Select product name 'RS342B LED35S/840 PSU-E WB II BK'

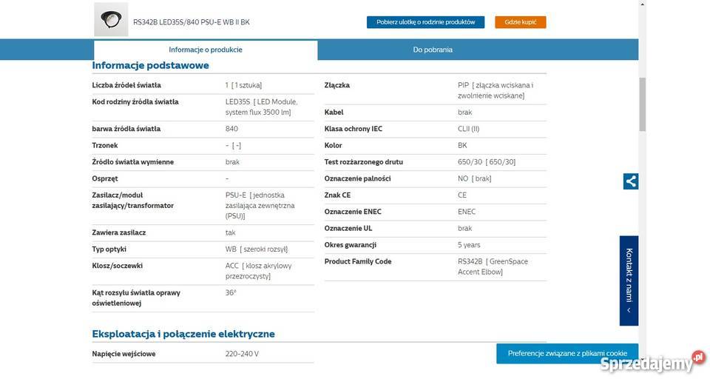[191, 22]
